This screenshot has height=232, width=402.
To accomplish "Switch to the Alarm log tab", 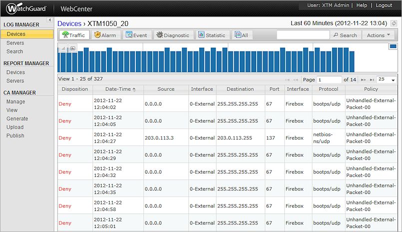I will 104,35.
